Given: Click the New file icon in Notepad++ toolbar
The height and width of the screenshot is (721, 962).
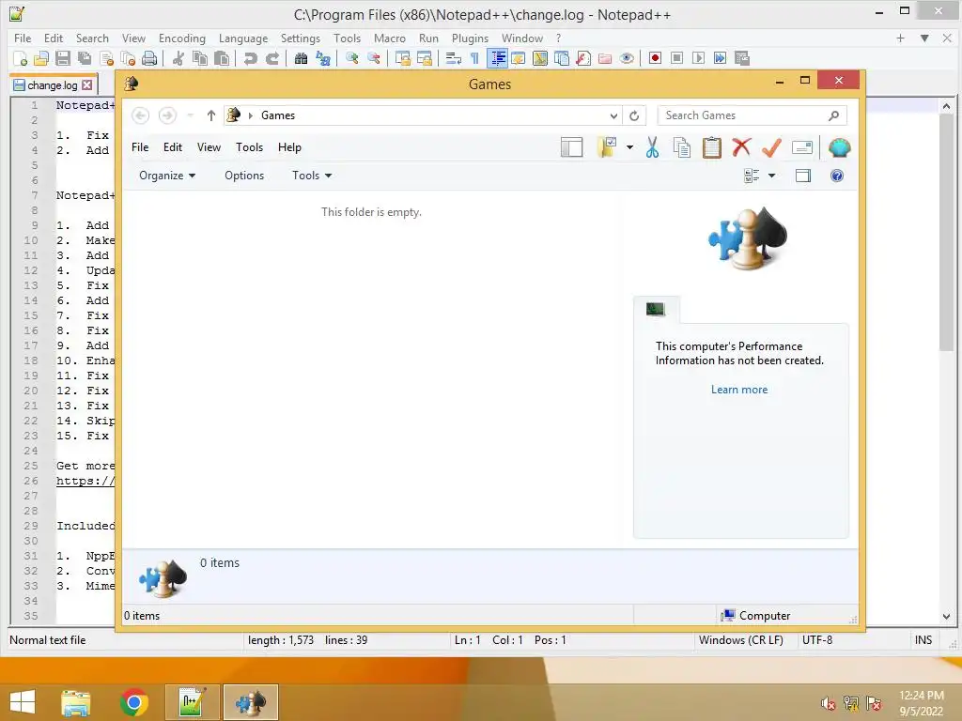Looking at the screenshot, I should tap(21, 58).
